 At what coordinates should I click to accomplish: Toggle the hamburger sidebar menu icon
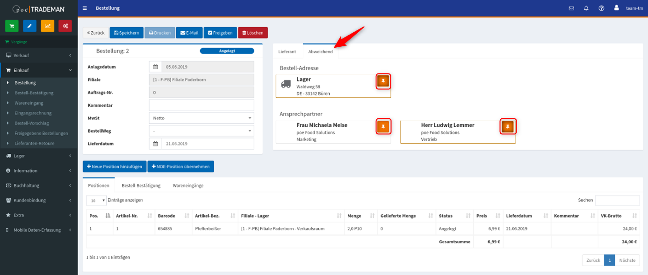[x=85, y=8]
